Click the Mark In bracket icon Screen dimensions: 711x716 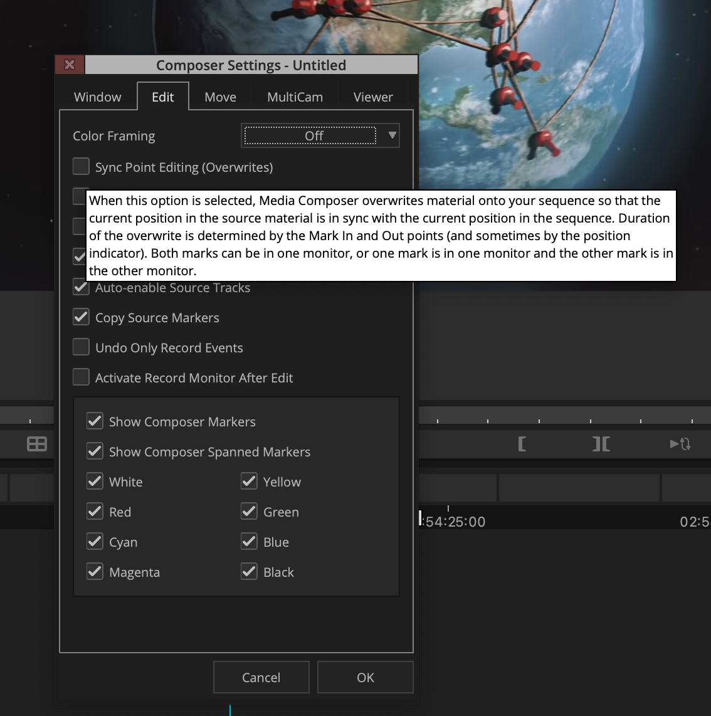(522, 444)
